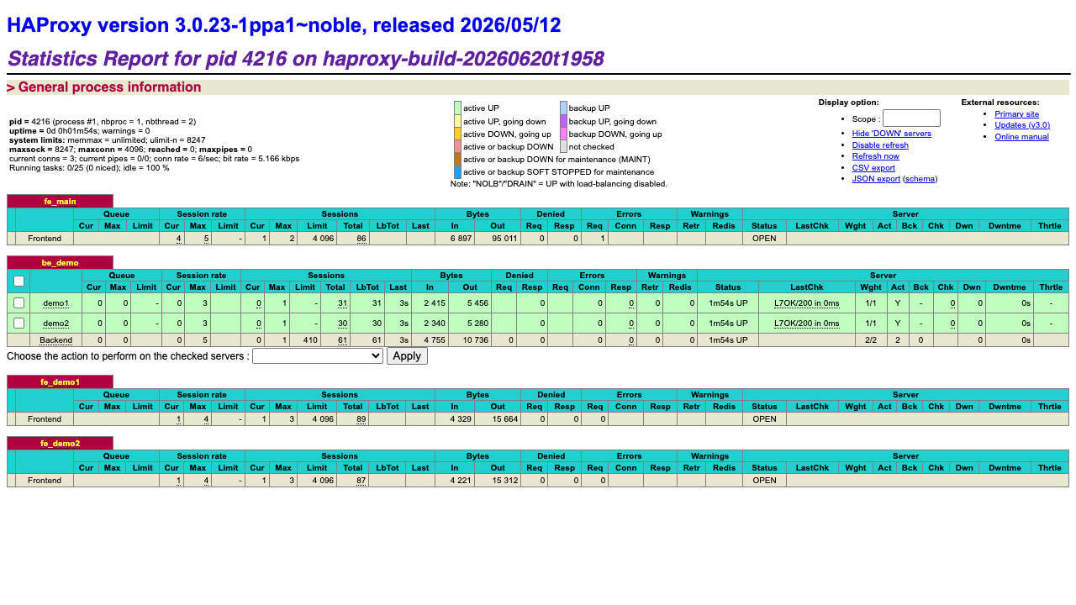The height and width of the screenshot is (605, 1076).
Task: Click fe_demo2 bytes out value 15 312
Action: point(505,481)
